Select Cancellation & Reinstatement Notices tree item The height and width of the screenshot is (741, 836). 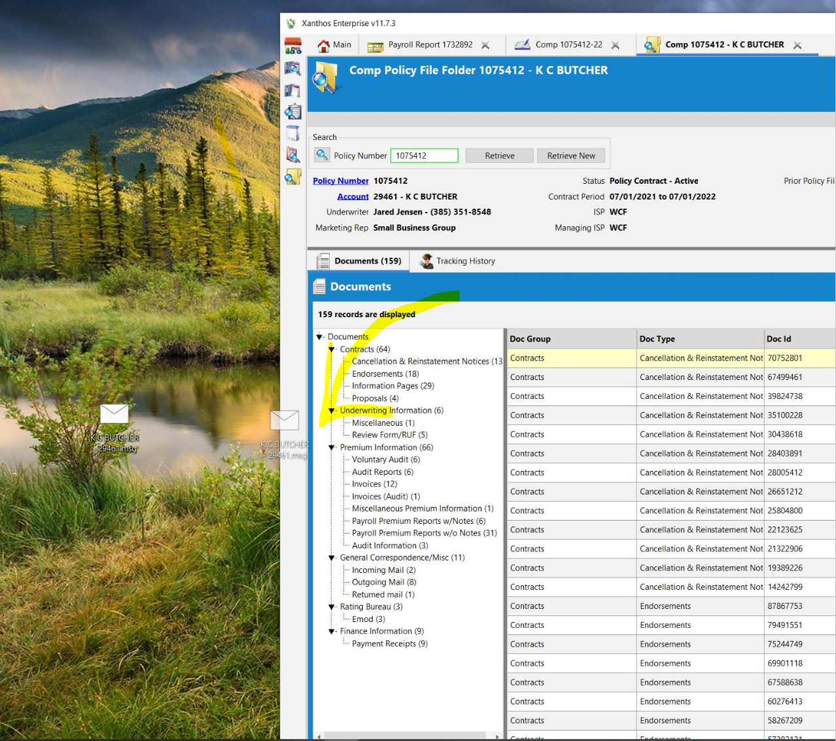pos(427,362)
